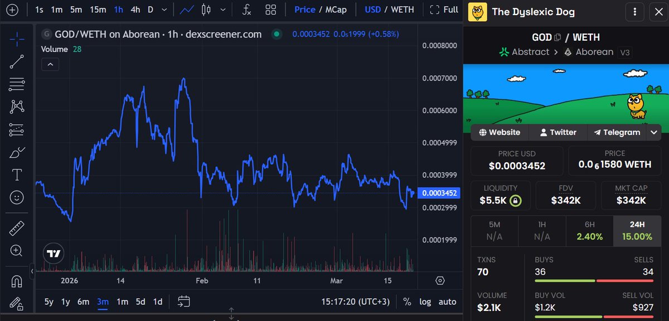Open the token Twitter link
The width and height of the screenshot is (669, 321).
[x=557, y=133]
